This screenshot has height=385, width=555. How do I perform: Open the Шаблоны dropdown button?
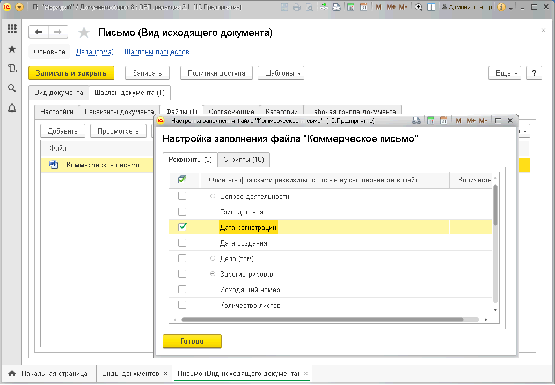(281, 73)
